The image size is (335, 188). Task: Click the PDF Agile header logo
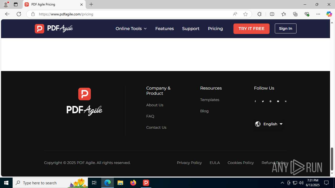(x=54, y=28)
